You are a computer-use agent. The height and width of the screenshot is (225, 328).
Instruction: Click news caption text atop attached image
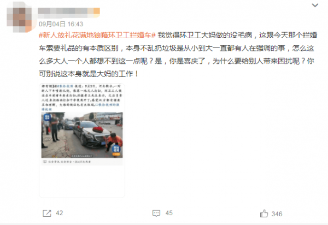point(81,98)
